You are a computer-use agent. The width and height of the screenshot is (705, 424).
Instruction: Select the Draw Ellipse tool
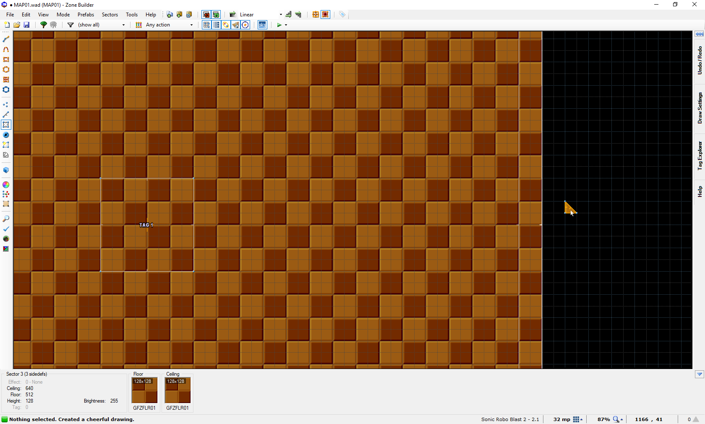(x=6, y=69)
